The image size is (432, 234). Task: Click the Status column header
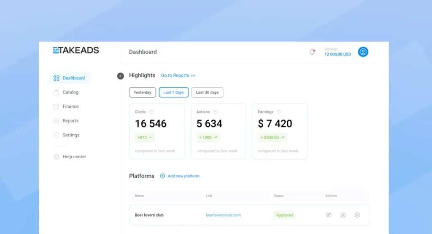278,196
